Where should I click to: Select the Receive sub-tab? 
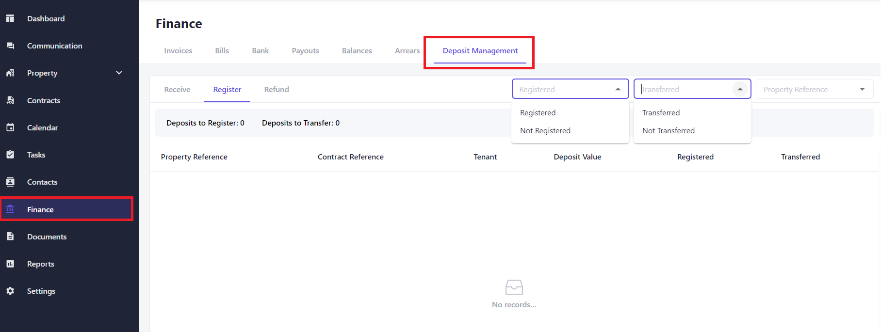(x=177, y=90)
